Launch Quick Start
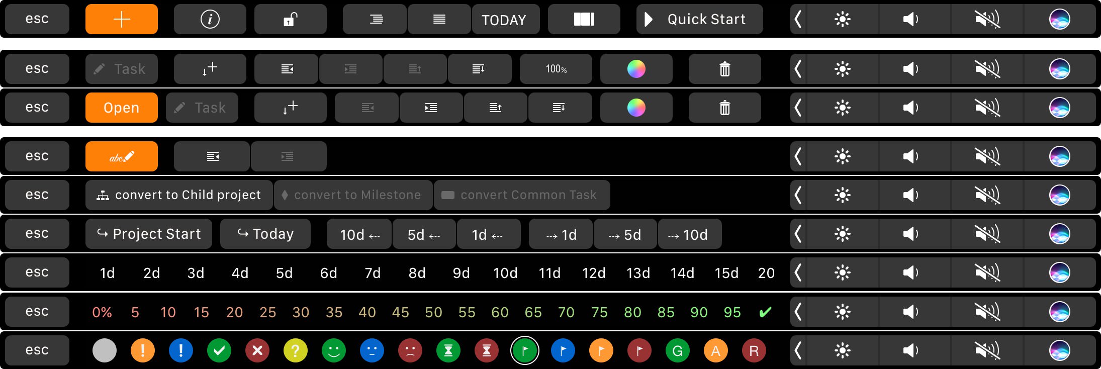 [x=699, y=20]
